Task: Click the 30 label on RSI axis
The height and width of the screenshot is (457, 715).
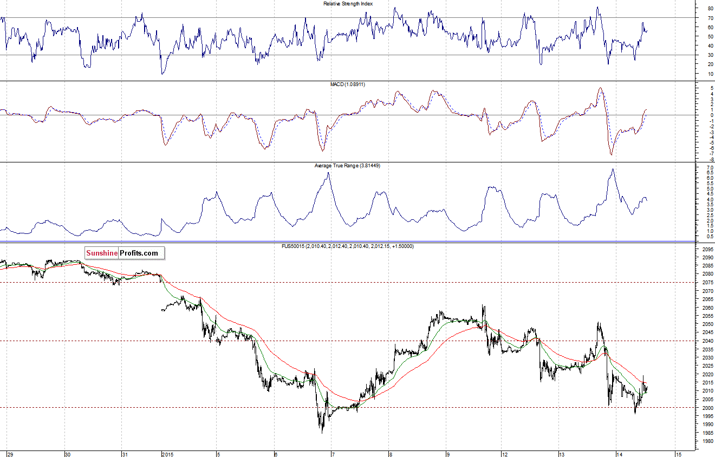Action: pos(710,55)
